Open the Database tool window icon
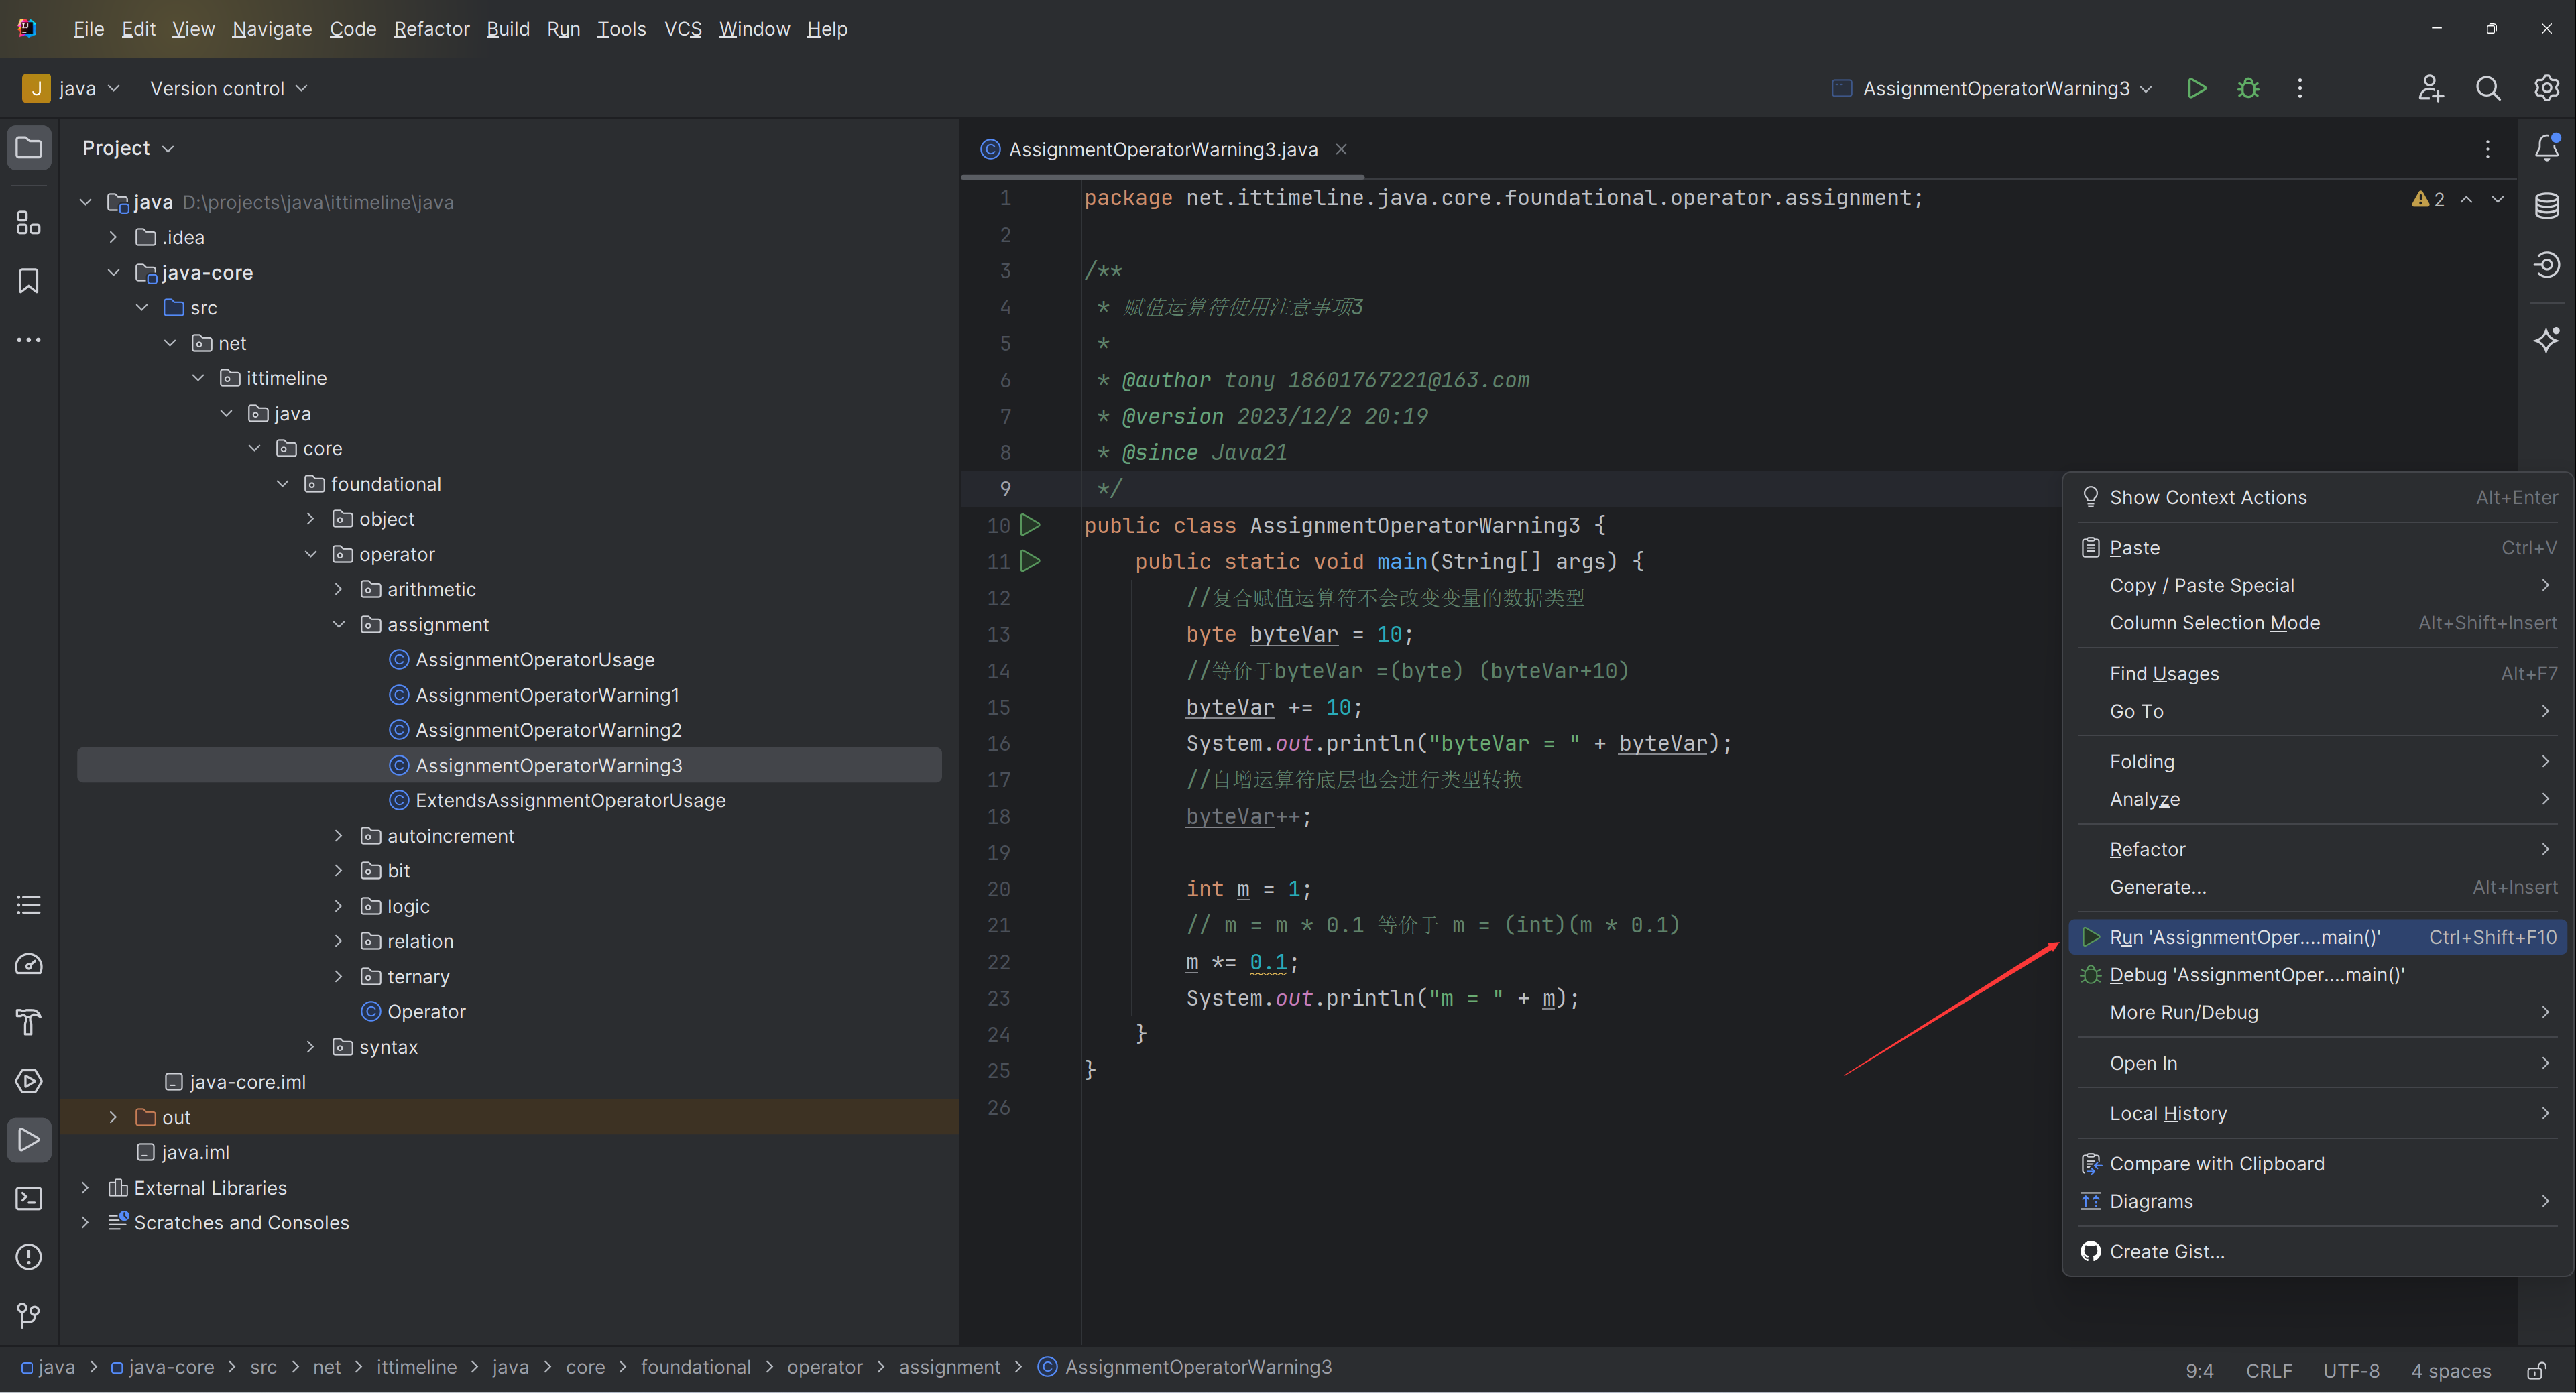2576x1393 pixels. coord(2547,206)
